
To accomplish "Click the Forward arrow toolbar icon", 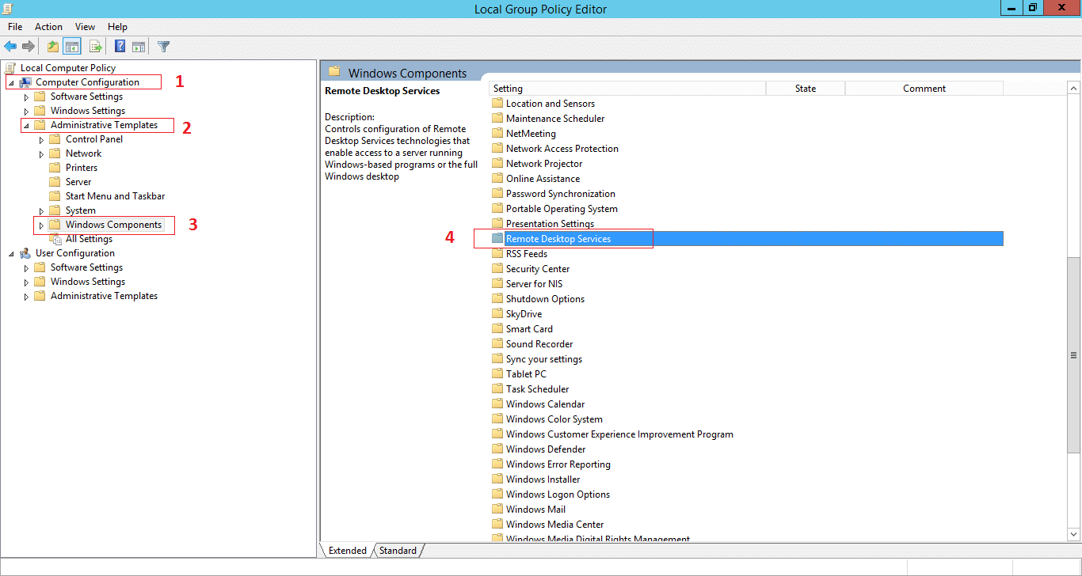I will (28, 47).
